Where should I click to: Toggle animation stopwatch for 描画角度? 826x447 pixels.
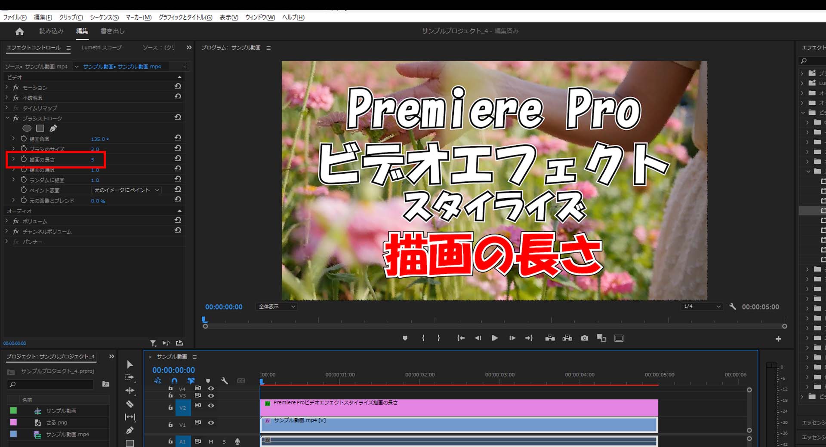[24, 138]
